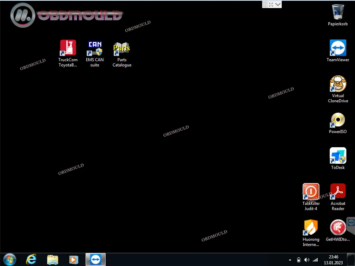The height and width of the screenshot is (266, 355).
Task: Open the Windows Start menu
Action: click(x=9, y=259)
